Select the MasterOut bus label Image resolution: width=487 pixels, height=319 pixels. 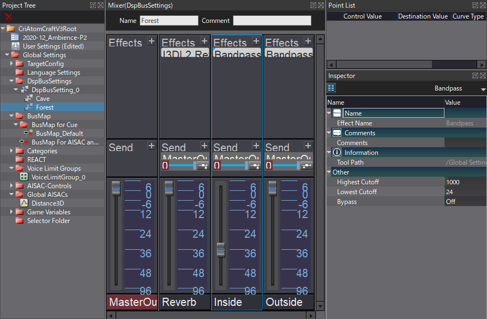pos(133,302)
